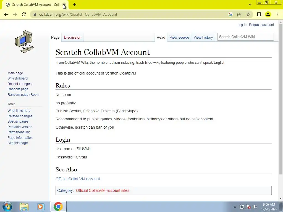Open Wiki Billboard sidebar link
The image size is (283, 212).
click(x=17, y=78)
